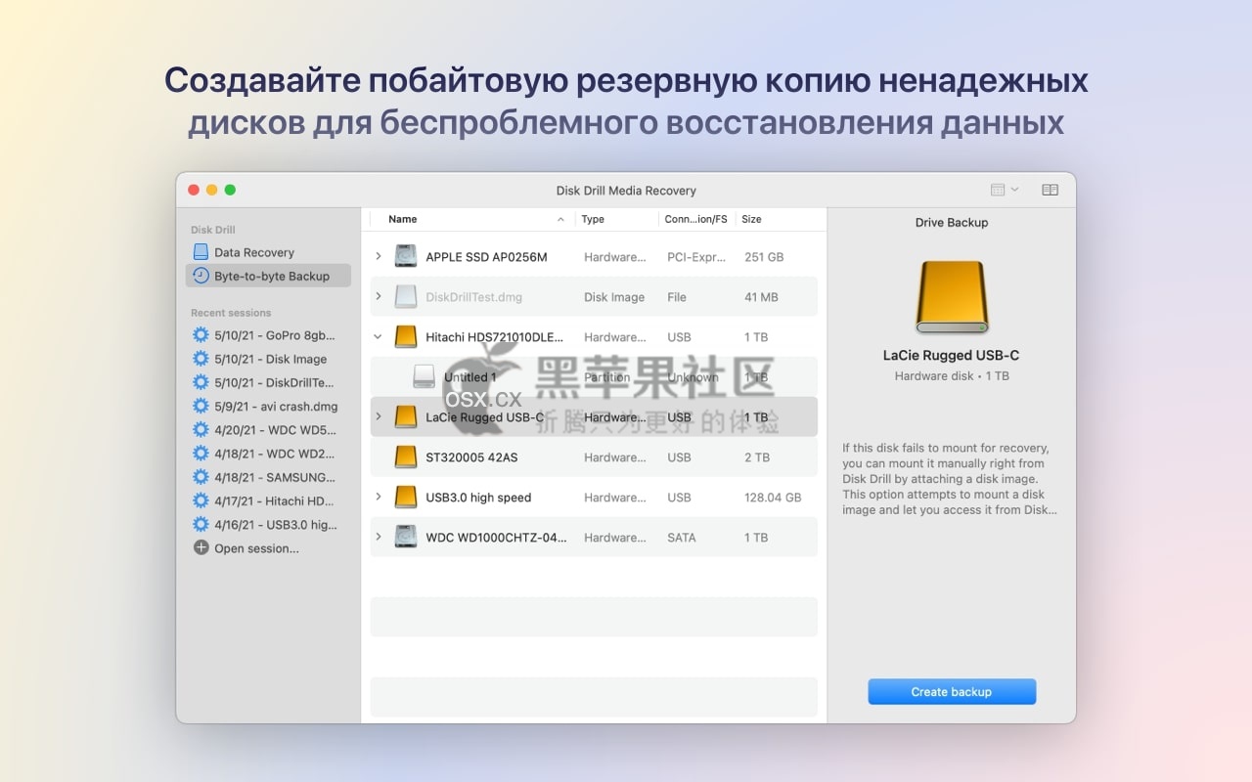Click the yellow minimize window button

[x=211, y=190]
